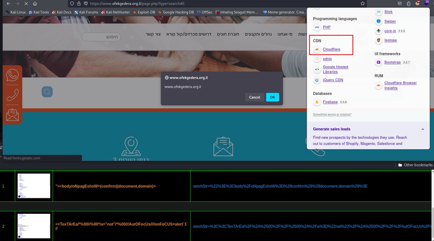Click the map location pin icon
This screenshot has height=241, width=434.
[131, 146]
